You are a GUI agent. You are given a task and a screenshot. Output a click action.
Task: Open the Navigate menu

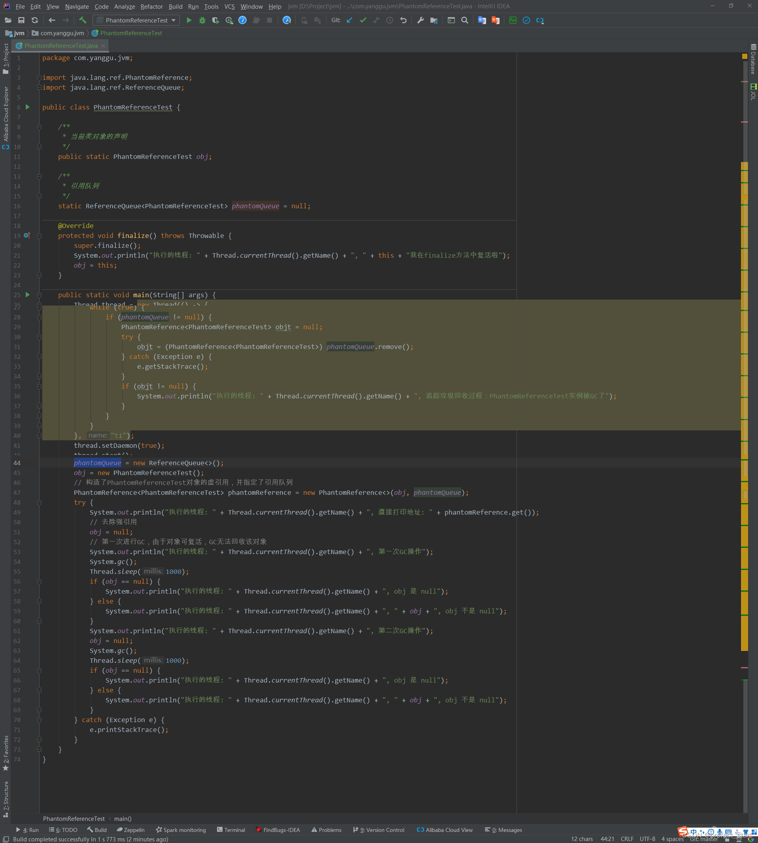77,6
